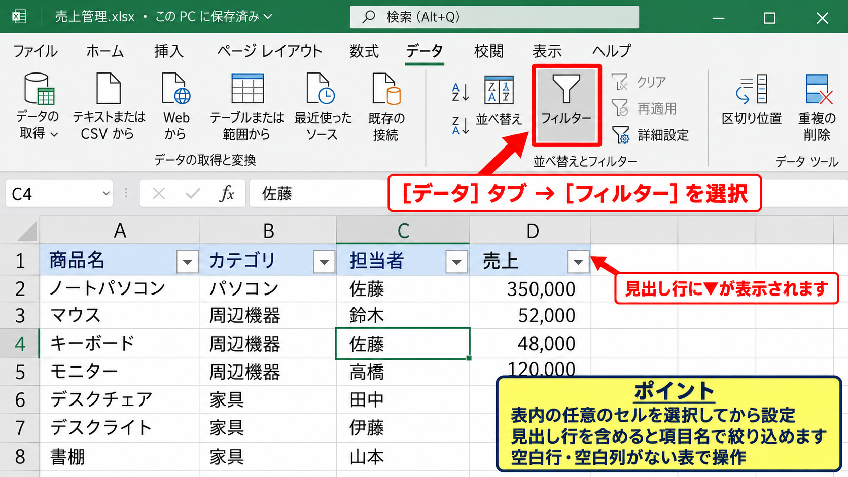Viewport: 848px width, 477px height.
Task: Open 最近使ったソース list
Action: coord(323,106)
